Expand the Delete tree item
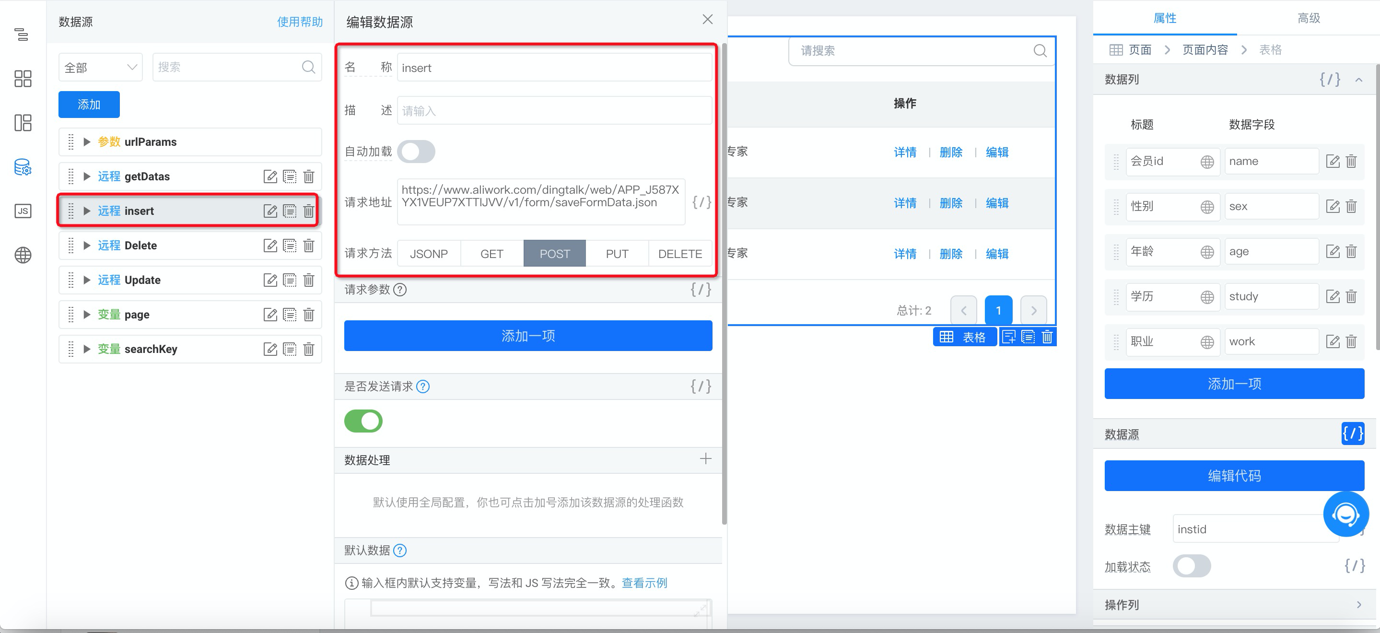Screen dimensions: 1380x633 pos(87,246)
